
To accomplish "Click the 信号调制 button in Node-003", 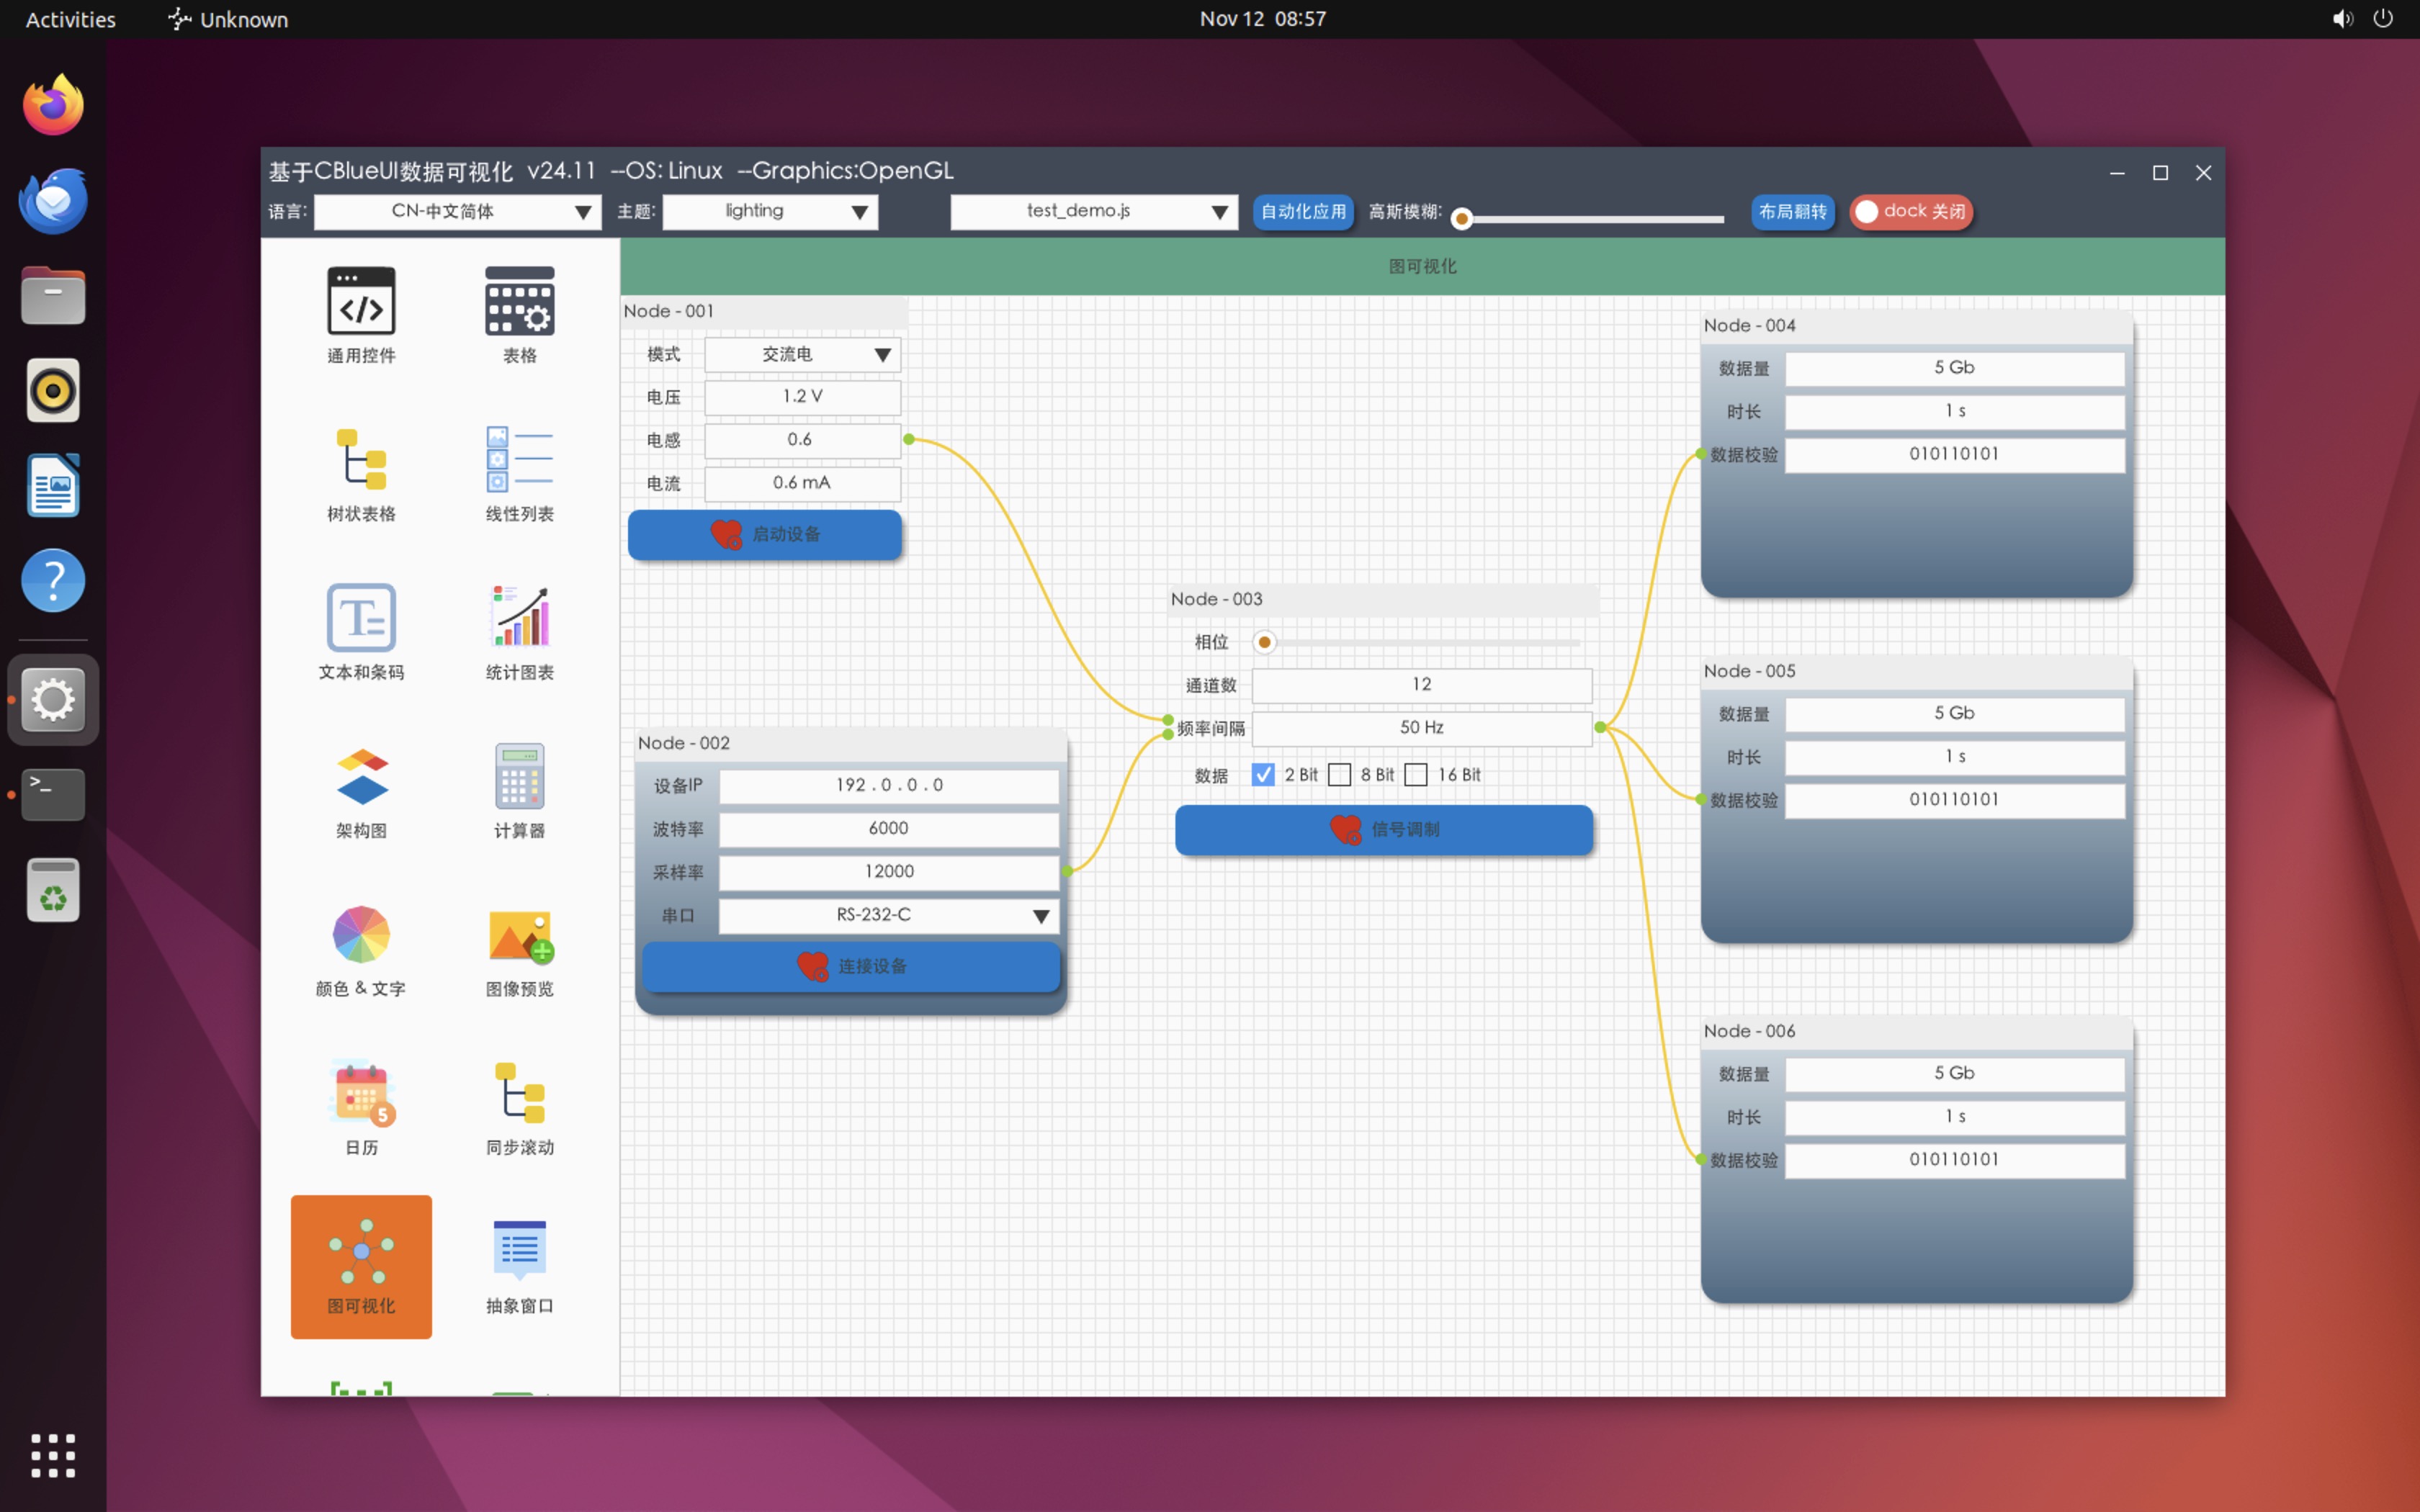I will click(x=1383, y=830).
